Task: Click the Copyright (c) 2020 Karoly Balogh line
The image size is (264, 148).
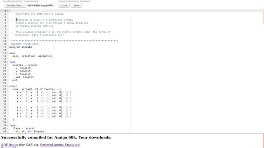Action: tap(40, 14)
